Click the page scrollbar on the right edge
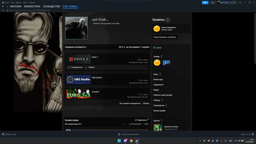Viewport: 256px width, 144px height. (x=255, y=38)
